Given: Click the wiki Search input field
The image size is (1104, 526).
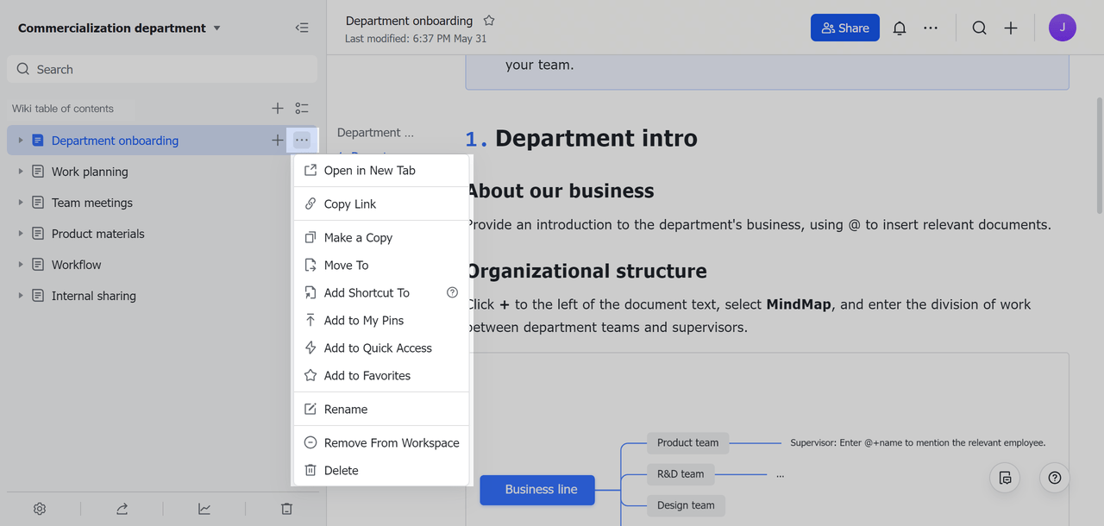Looking at the screenshot, I should pos(162,69).
